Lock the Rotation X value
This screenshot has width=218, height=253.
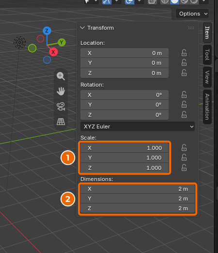[x=184, y=95]
